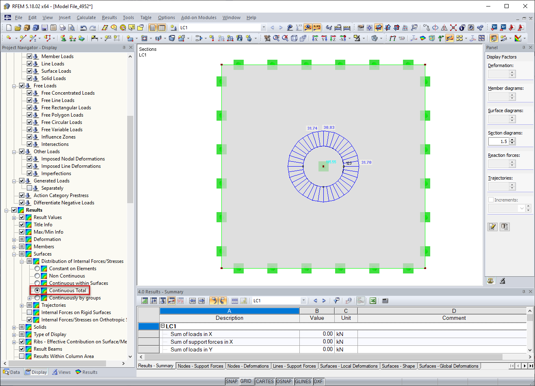The height and width of the screenshot is (386, 535).
Task: Increase Section diagrams factor with up arrow
Action: click(x=512, y=140)
